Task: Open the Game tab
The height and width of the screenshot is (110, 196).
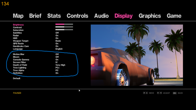Action: point(174,16)
